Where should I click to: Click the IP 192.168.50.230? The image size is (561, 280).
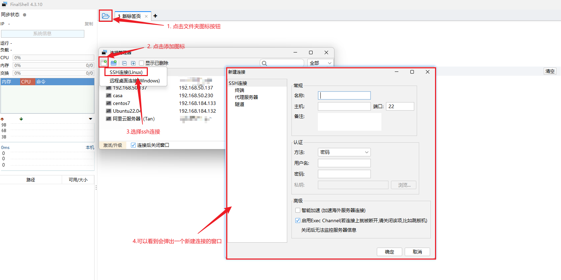[x=196, y=95]
